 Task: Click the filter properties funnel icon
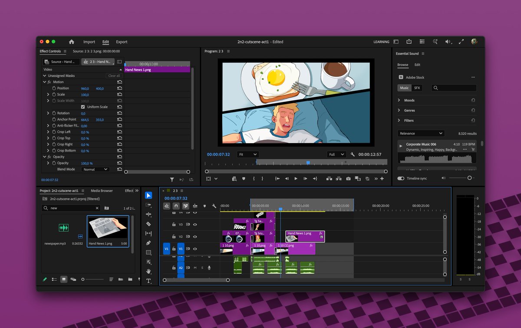coord(172,179)
